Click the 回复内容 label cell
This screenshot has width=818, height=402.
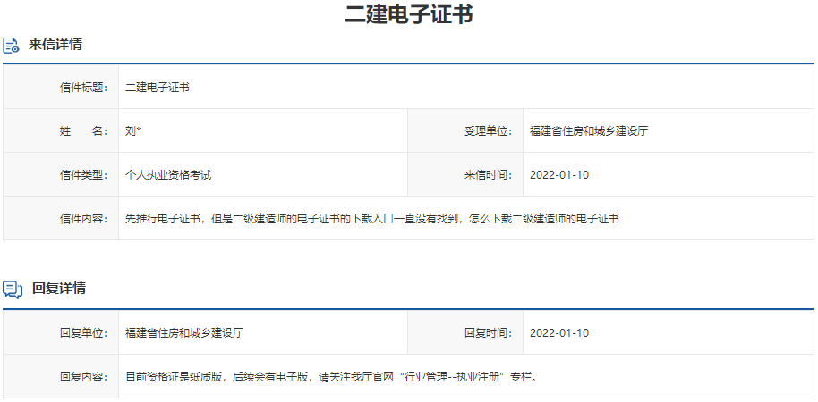pyautogui.click(x=82, y=377)
